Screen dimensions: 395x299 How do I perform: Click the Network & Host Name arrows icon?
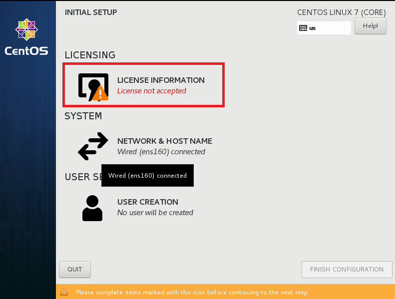(x=93, y=146)
